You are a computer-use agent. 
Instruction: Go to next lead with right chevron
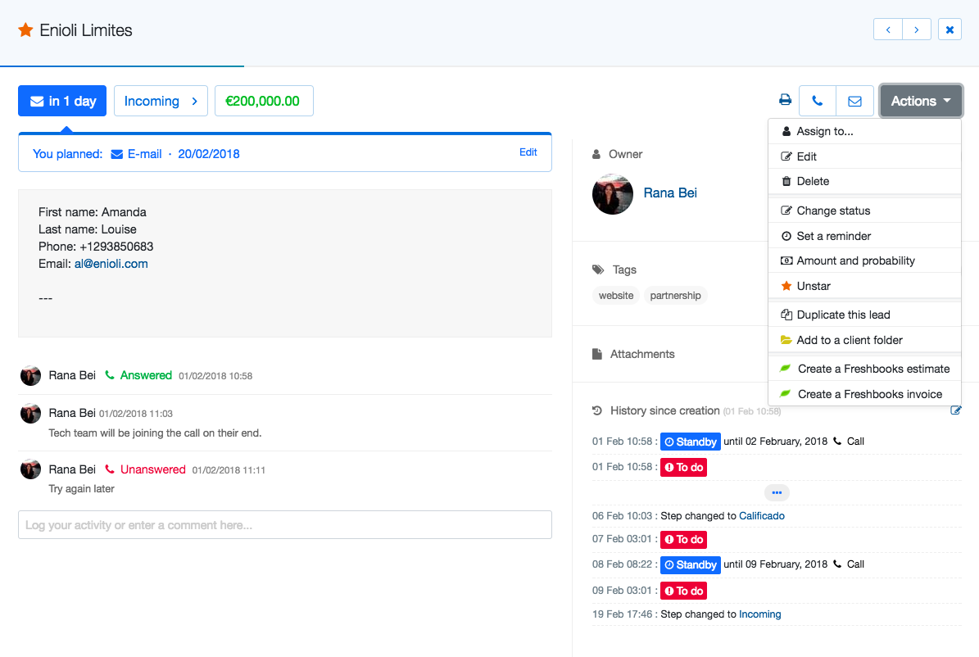[916, 29]
